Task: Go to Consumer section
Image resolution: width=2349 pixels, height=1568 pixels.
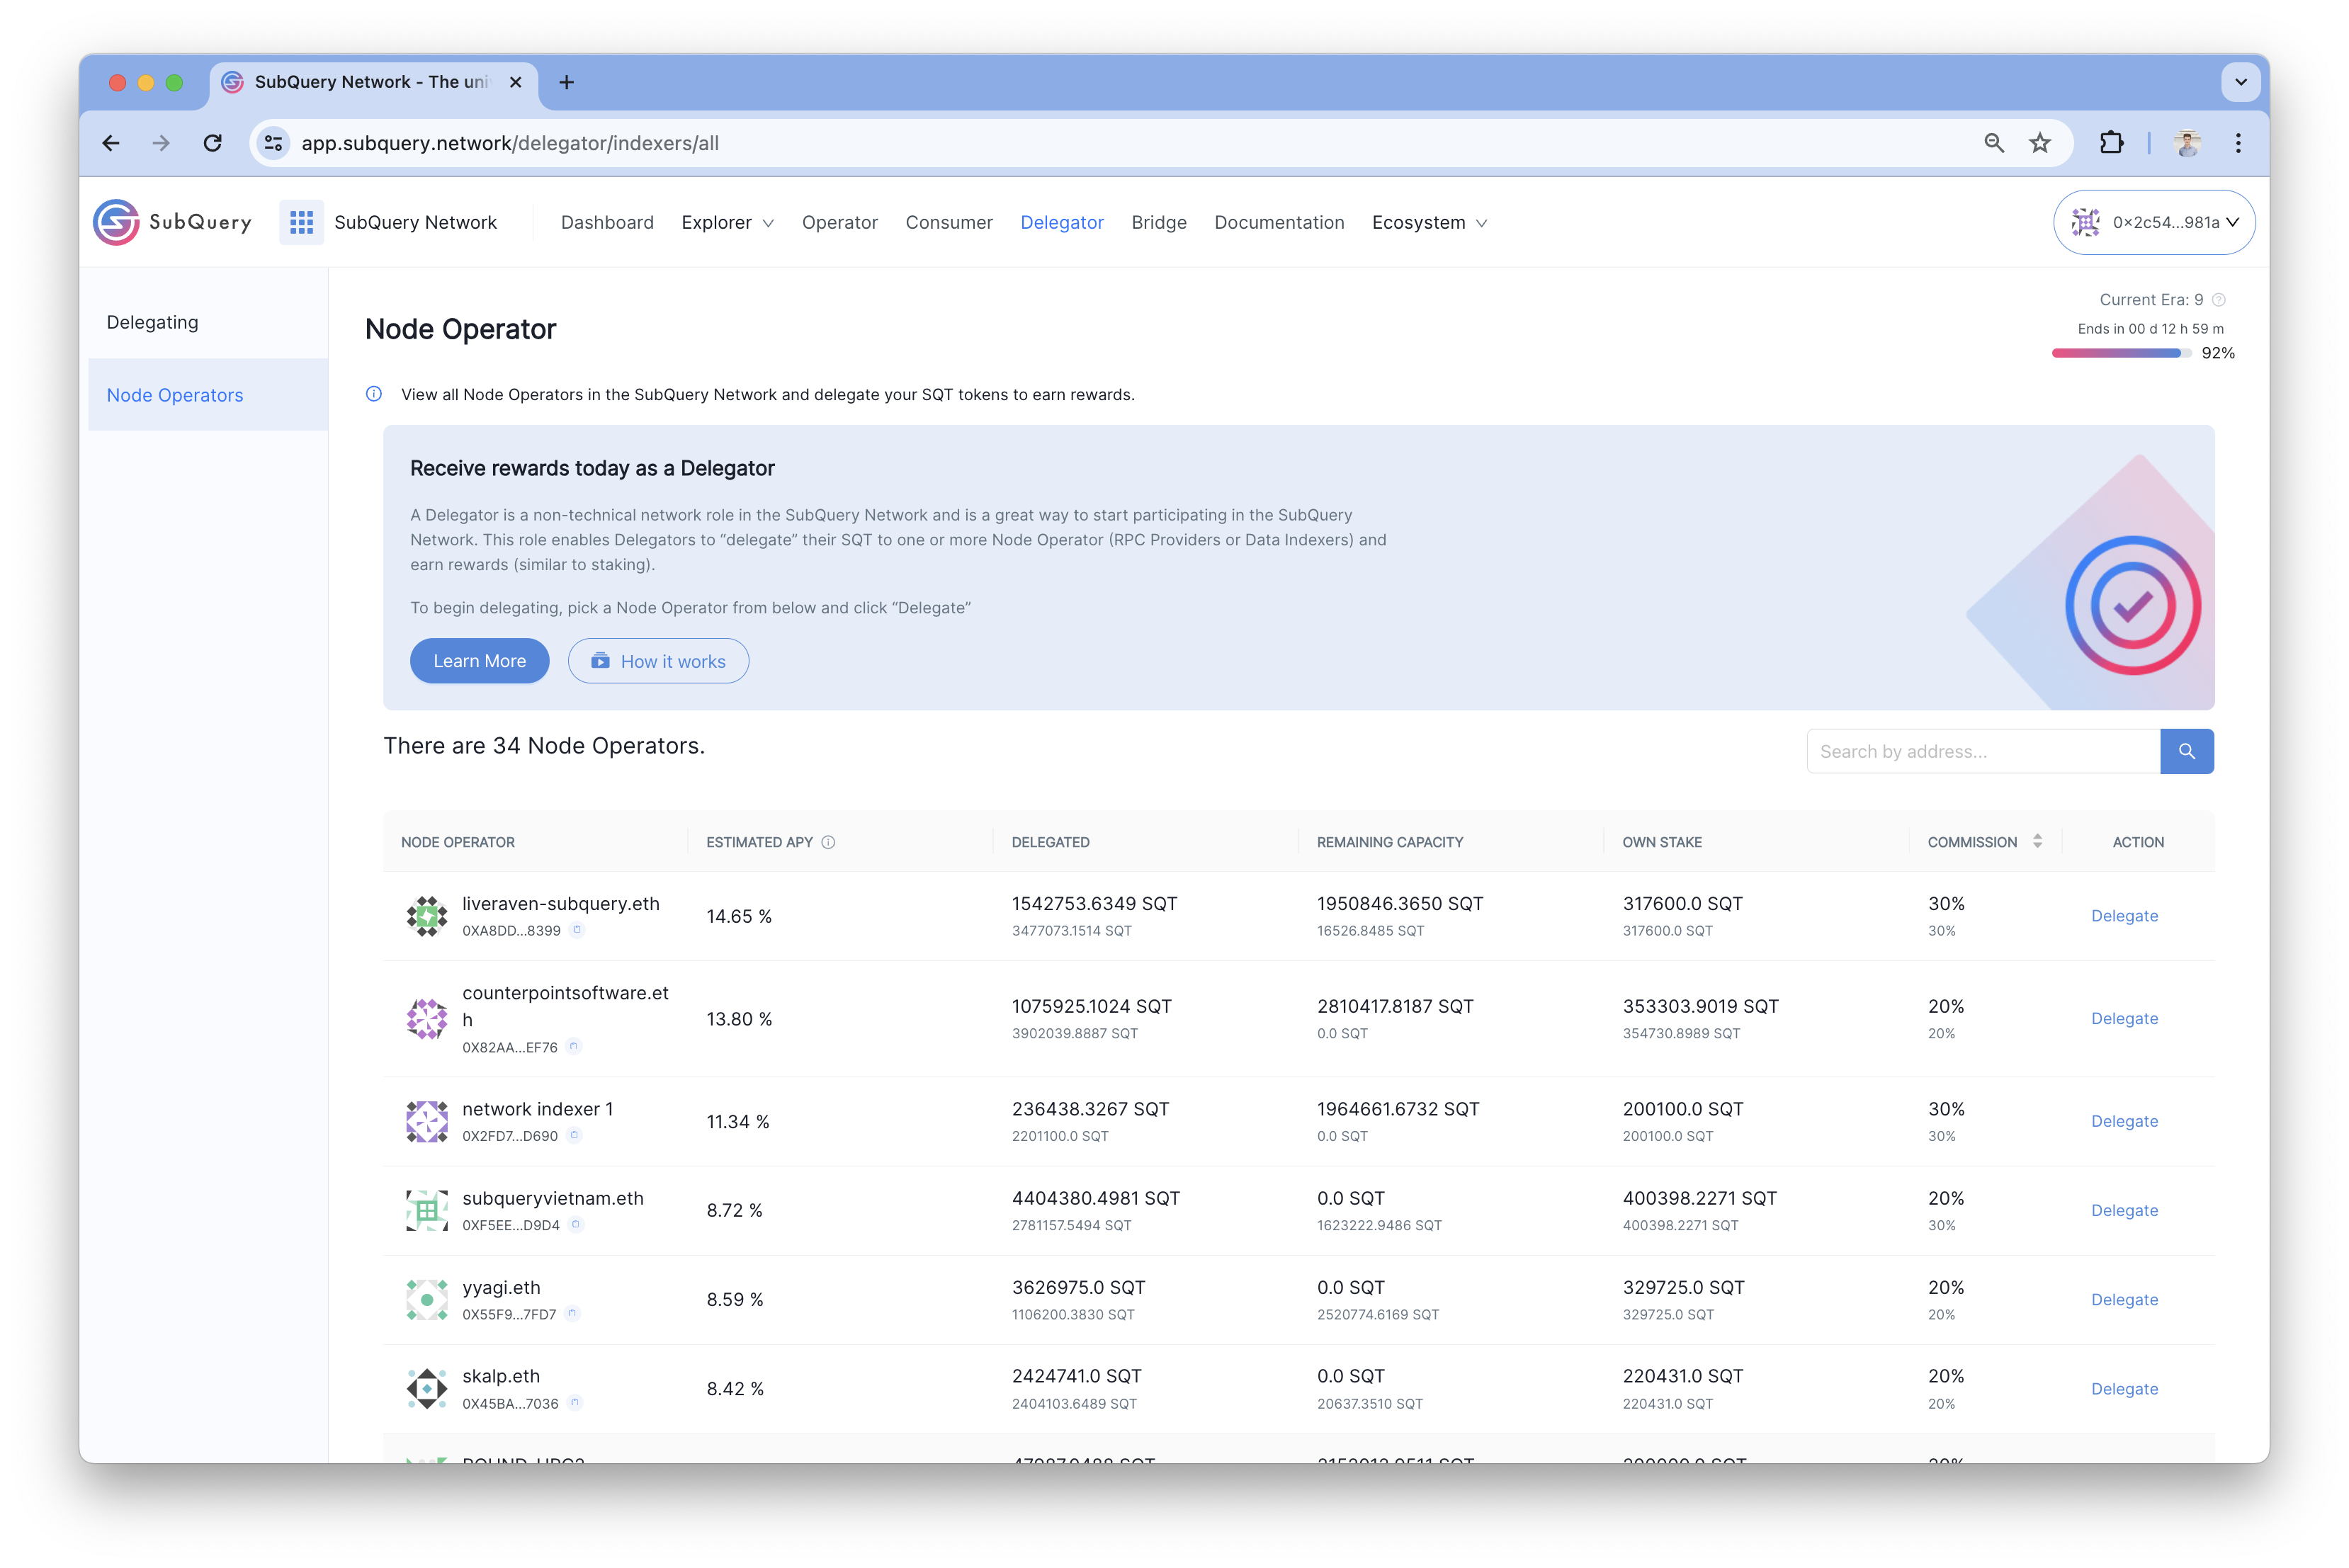Action: point(949,222)
